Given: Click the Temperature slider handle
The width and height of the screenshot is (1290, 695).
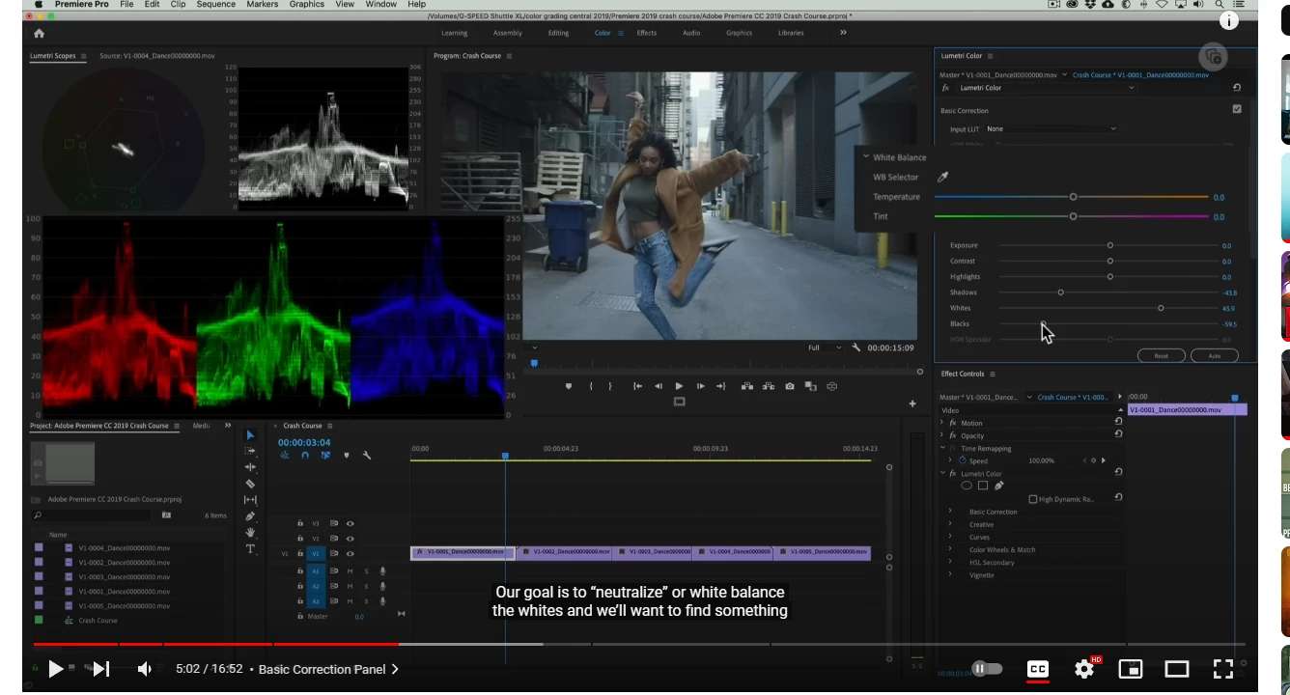Looking at the screenshot, I should [1073, 197].
